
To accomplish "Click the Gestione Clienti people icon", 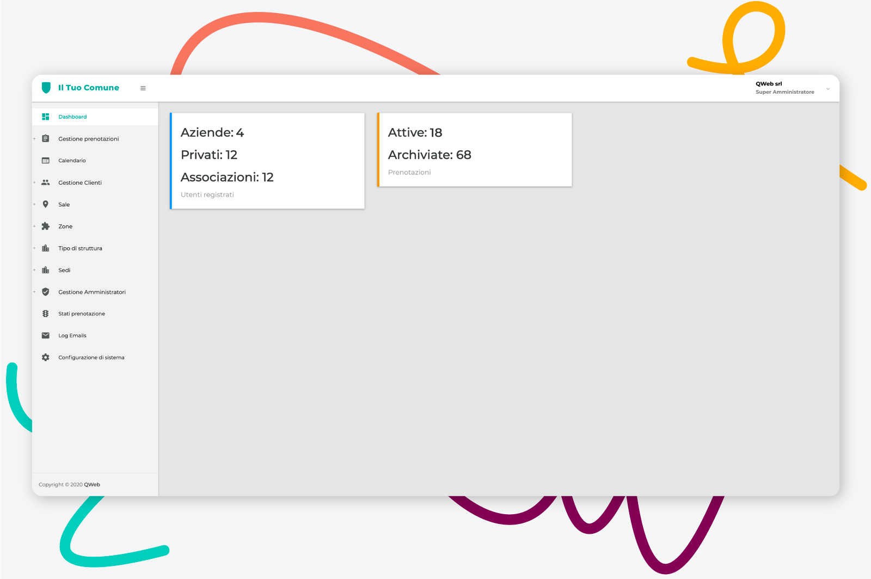I will tap(46, 182).
